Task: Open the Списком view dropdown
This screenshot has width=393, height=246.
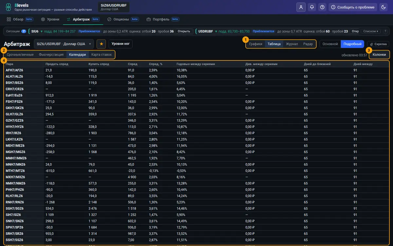Action: (371, 31)
